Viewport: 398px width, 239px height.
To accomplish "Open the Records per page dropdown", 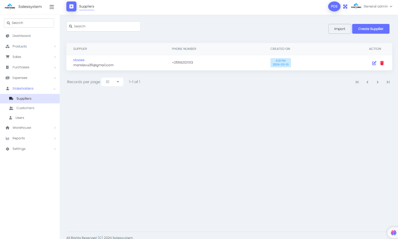I will click(x=112, y=82).
